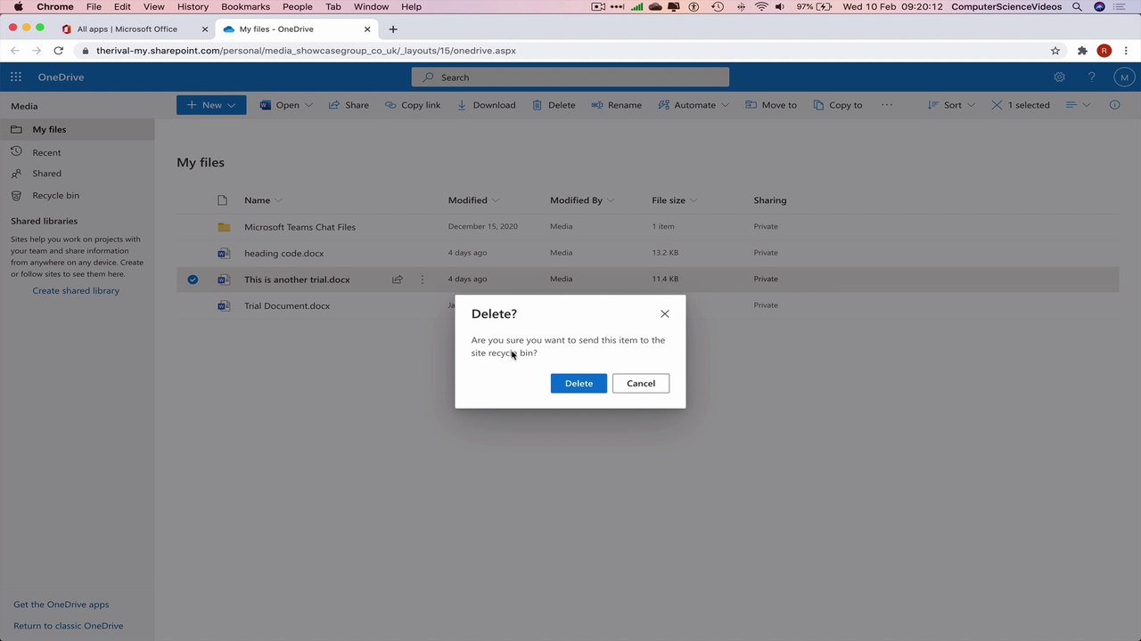
Task: Open the Chrome extensions puzzle icon
Action: click(x=1082, y=51)
